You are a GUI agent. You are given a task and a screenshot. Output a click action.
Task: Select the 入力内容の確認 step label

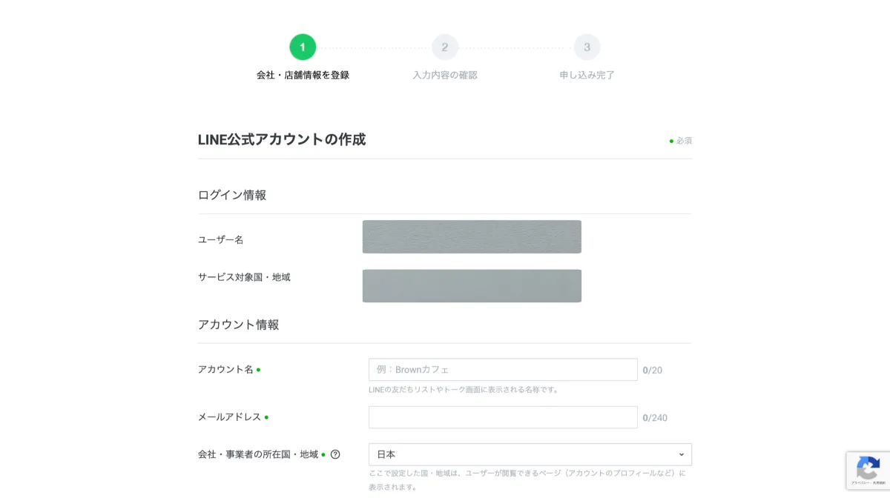[445, 75]
